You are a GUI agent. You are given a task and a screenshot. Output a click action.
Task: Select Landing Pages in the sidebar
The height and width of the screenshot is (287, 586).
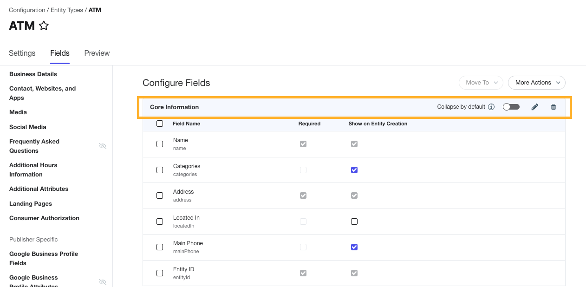(x=31, y=203)
